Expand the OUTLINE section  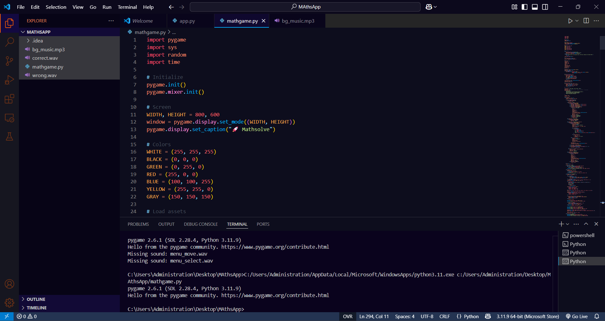(x=36, y=299)
